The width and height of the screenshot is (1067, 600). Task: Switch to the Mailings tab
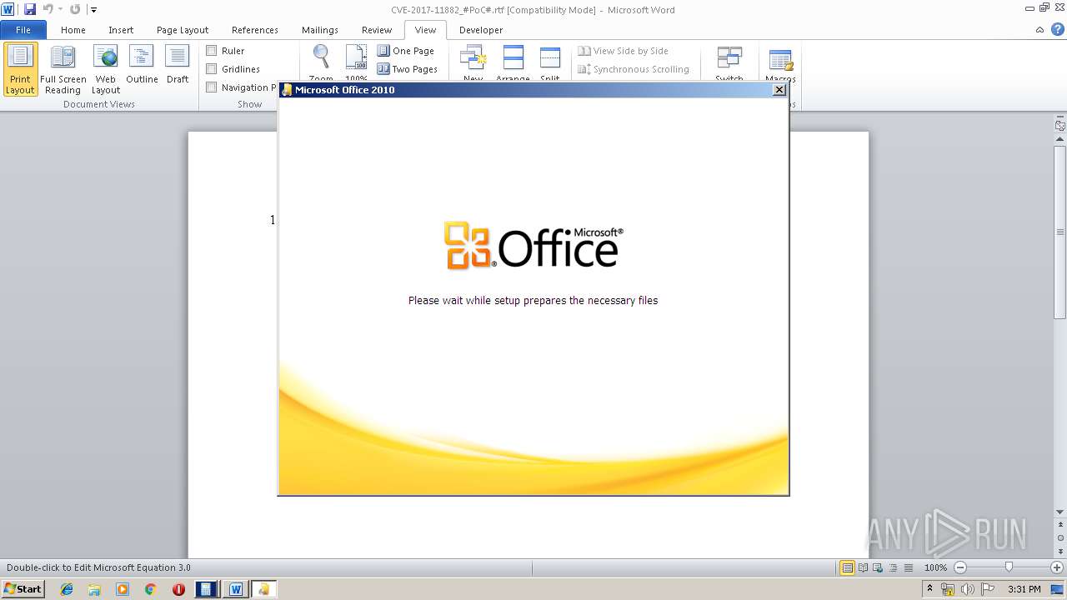pyautogui.click(x=320, y=30)
